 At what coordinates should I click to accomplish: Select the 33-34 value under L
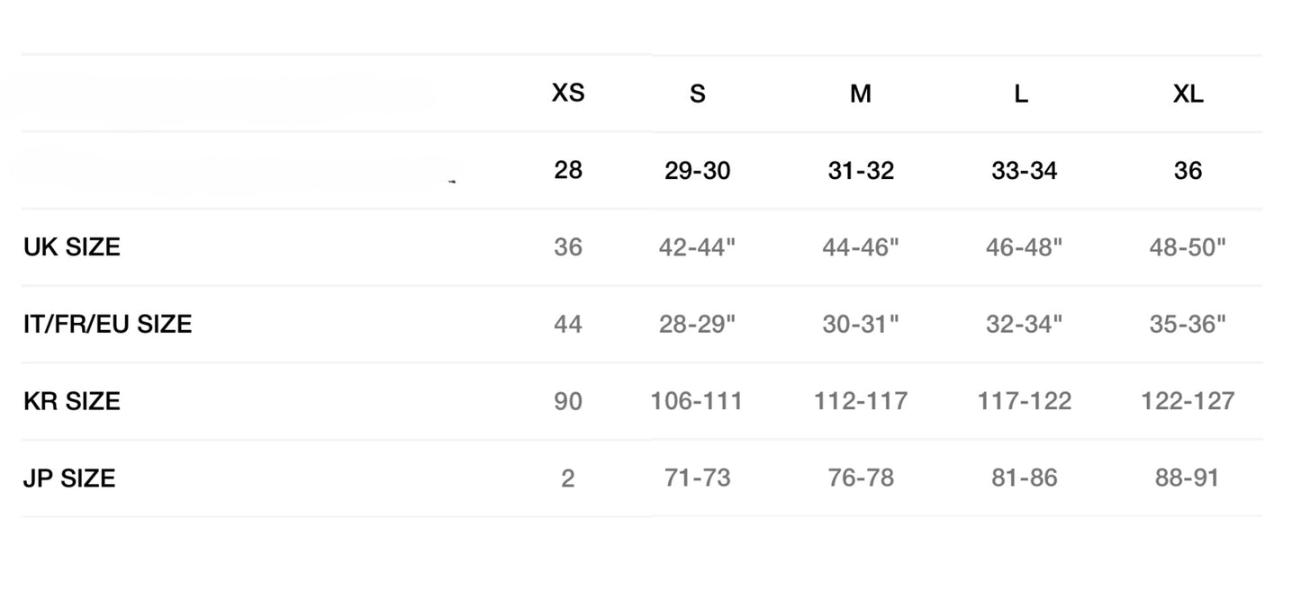1024,171
